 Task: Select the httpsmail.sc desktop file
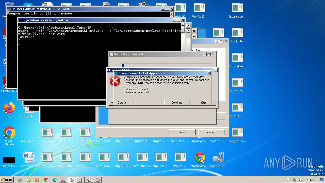238,11
